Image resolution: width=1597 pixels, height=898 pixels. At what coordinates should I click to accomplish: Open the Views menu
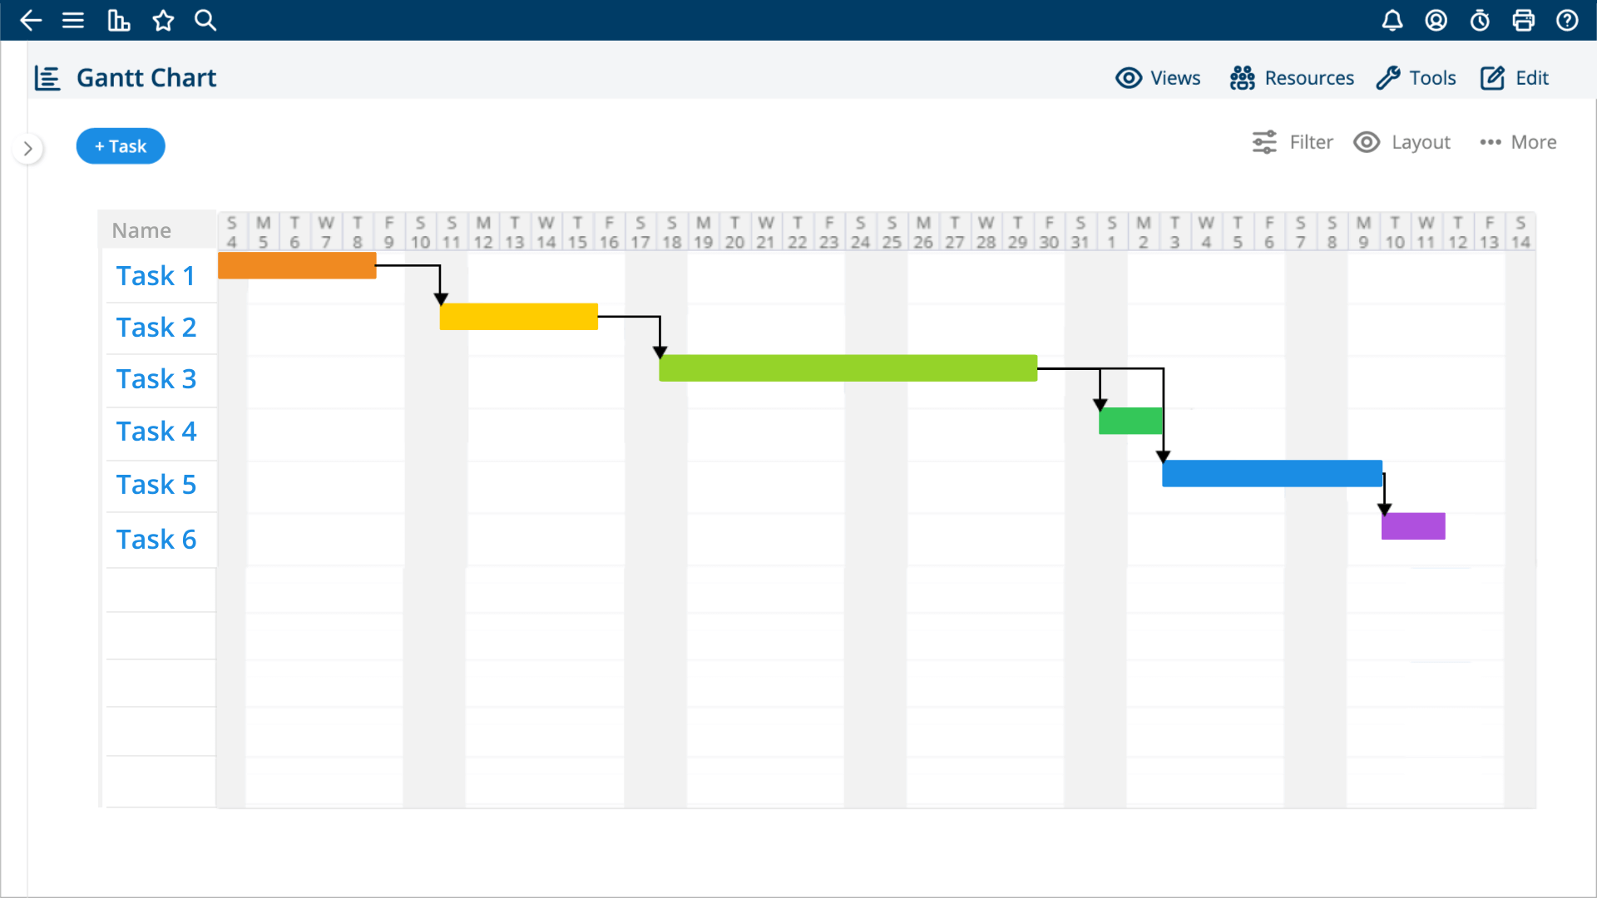pyautogui.click(x=1158, y=78)
